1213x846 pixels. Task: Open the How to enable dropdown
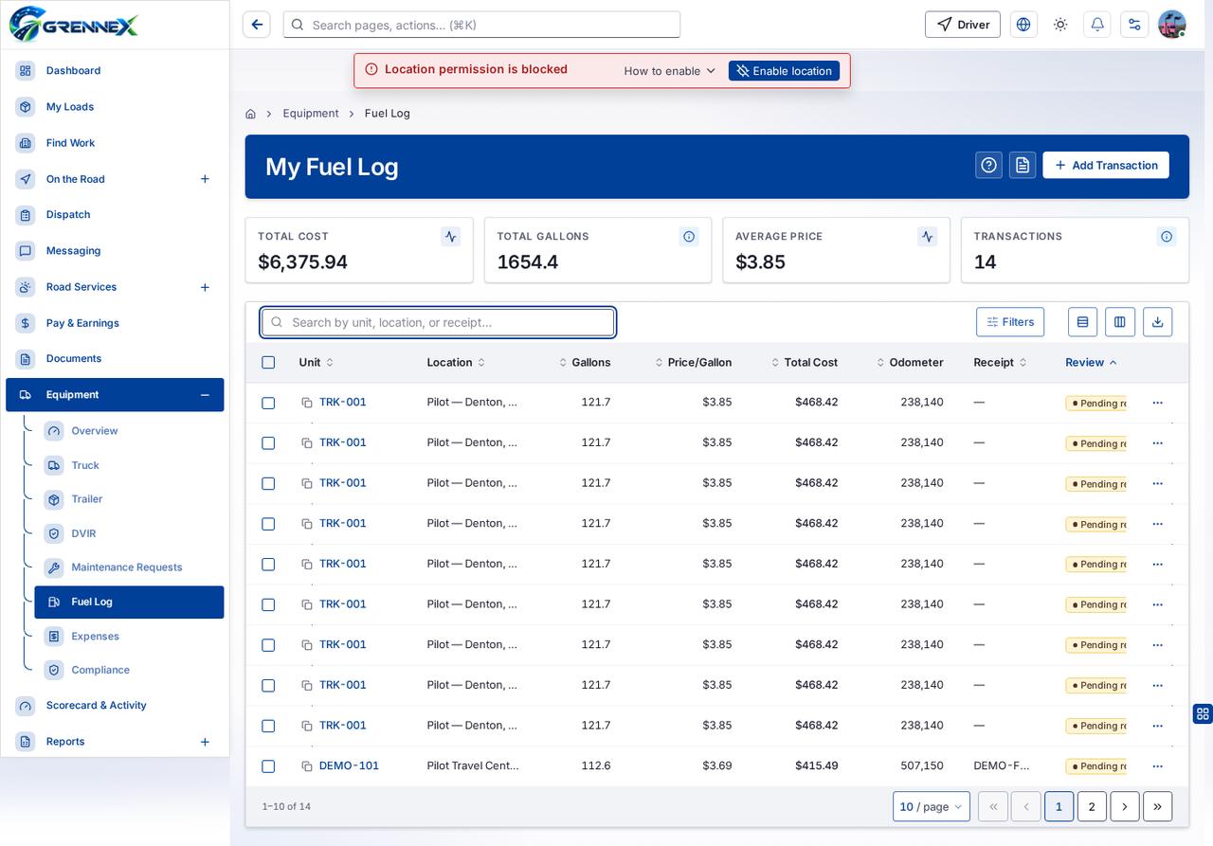[670, 71]
